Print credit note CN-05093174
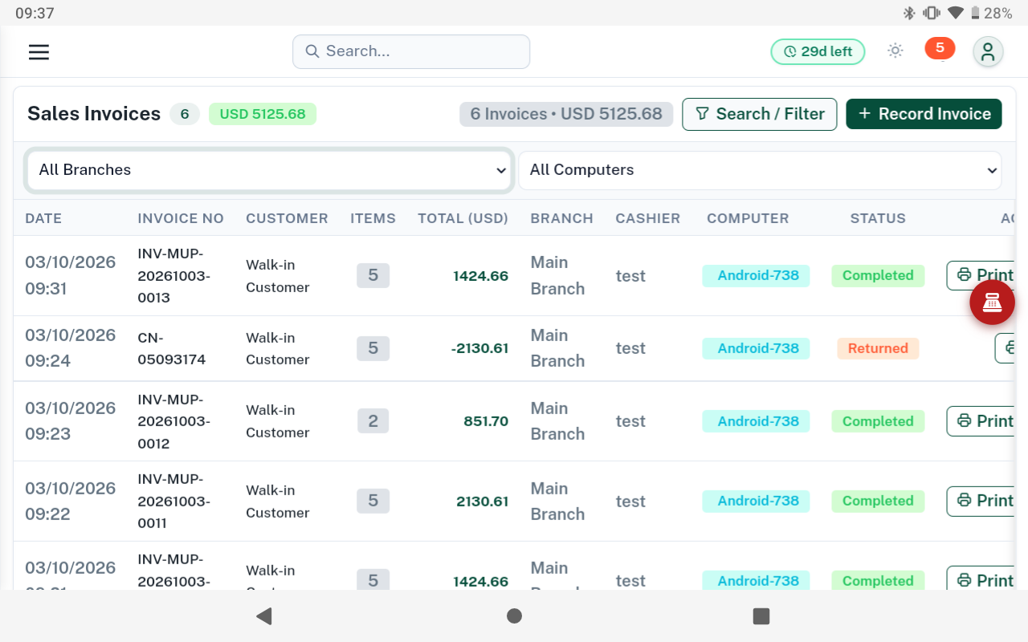The height and width of the screenshot is (642, 1028). pos(1006,348)
